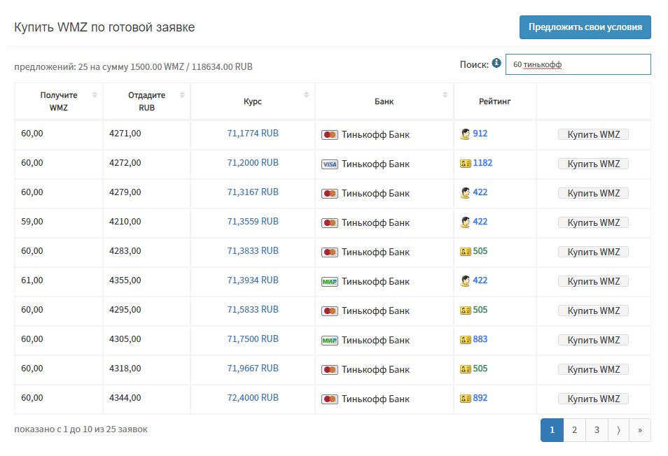This screenshot has height=456, width=668.
Task: Click Mastercard icon in the 4271,00 row
Action: [x=330, y=135]
